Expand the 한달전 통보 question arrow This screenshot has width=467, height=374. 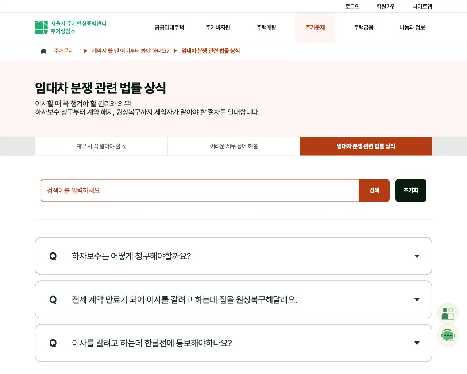(417, 343)
